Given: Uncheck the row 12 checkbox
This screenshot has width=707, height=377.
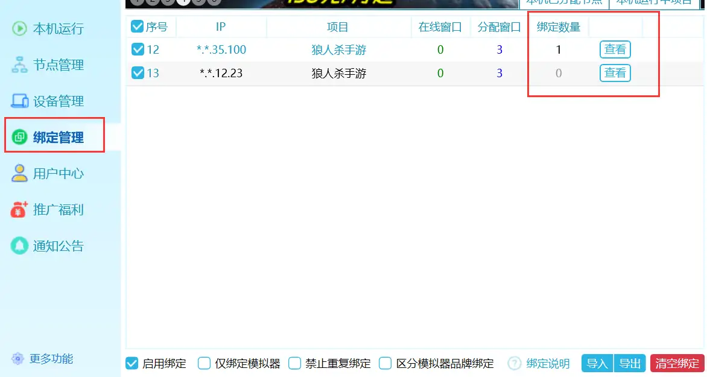Looking at the screenshot, I should [x=138, y=49].
